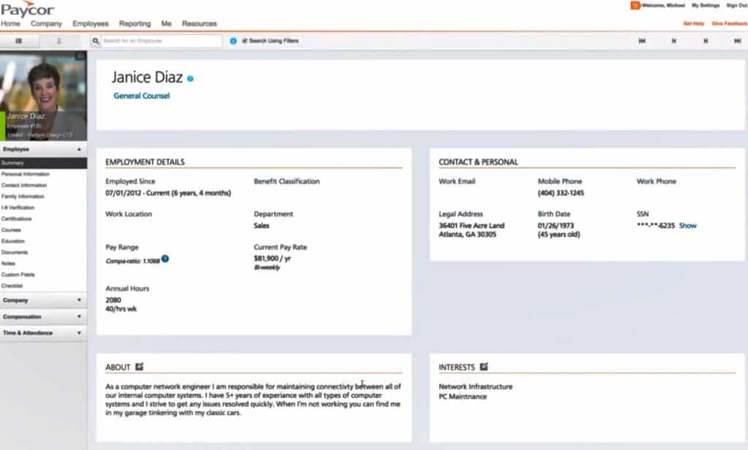Open the edit icon next to INTERESTS
Screen dimensions: 748x450
(x=483, y=367)
